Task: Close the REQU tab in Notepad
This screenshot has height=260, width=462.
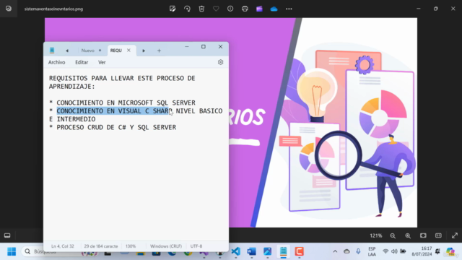Action: 128,51
